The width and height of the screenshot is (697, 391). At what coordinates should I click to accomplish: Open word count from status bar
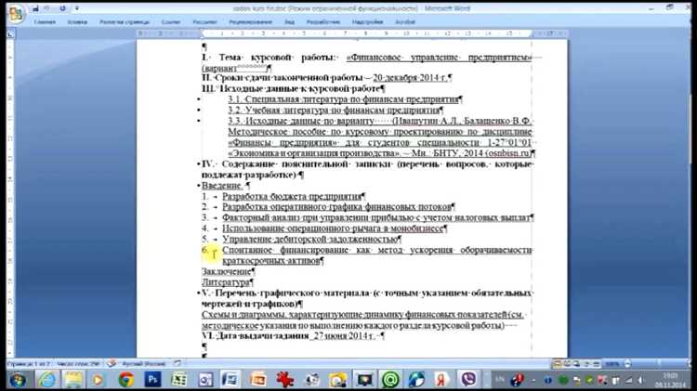click(x=78, y=364)
